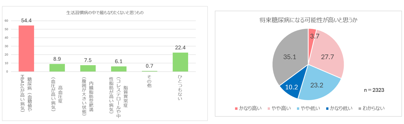404x124 pixels.
Task: Click the かなり高い legend color swatch
Action: tap(236, 108)
